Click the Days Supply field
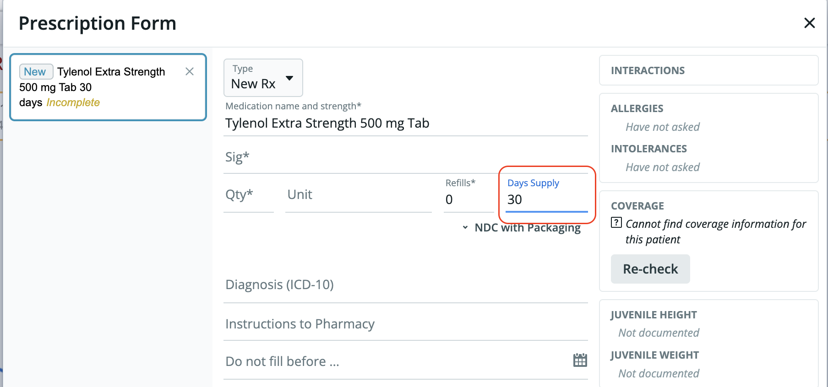This screenshot has width=828, height=387. tap(546, 199)
